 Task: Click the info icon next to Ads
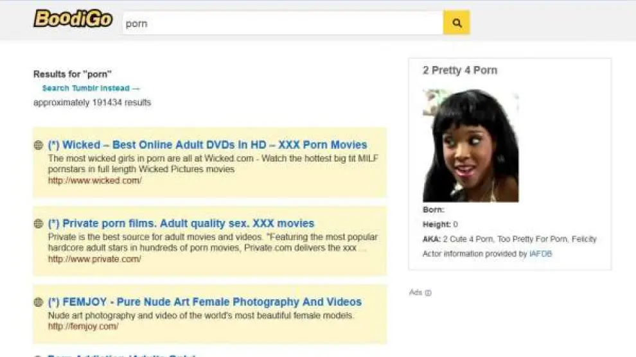coord(428,293)
